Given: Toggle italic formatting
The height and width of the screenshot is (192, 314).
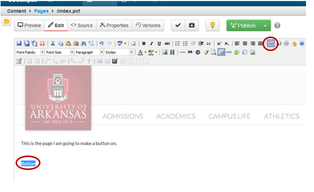Looking at the screenshot, I should point(151,43).
